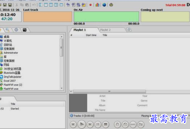Toggle the shuffle round button
The height and width of the screenshot is (129, 190).
133,124
